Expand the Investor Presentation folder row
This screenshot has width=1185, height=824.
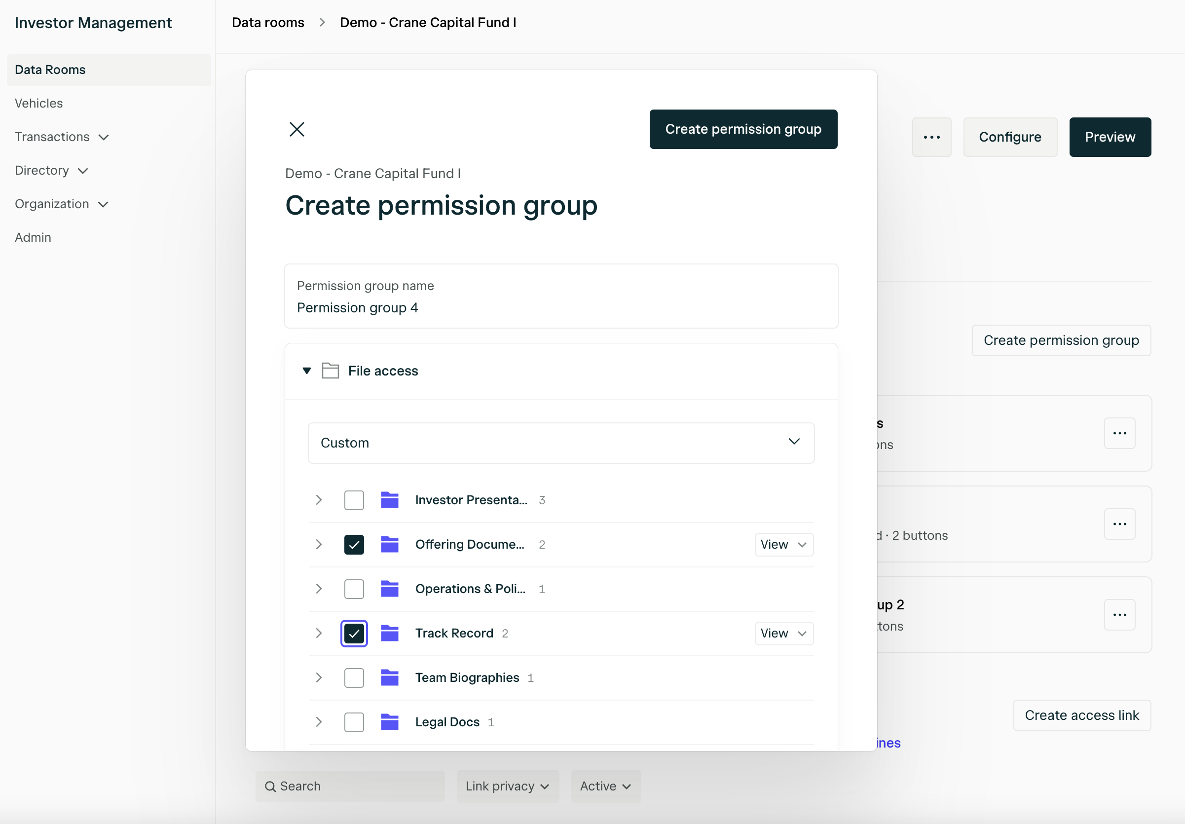(319, 500)
